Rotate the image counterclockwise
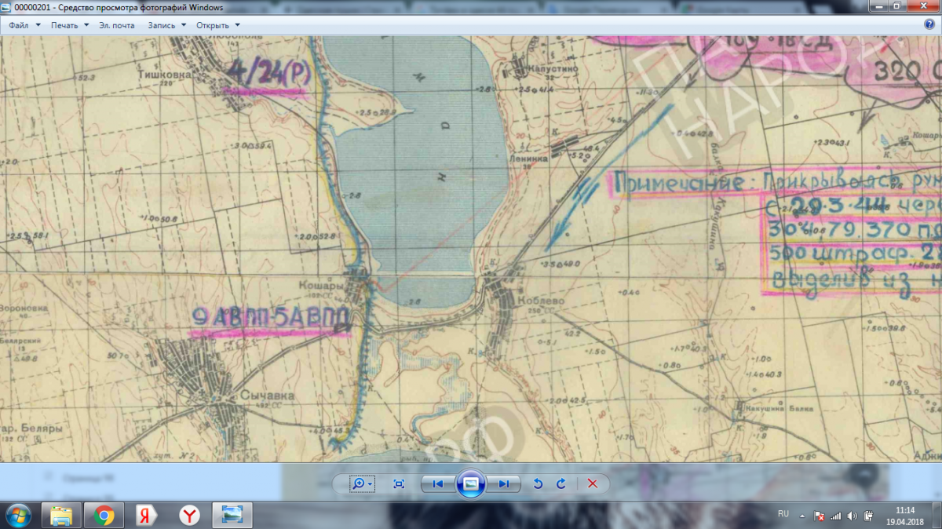This screenshot has height=529, width=942. [x=538, y=484]
